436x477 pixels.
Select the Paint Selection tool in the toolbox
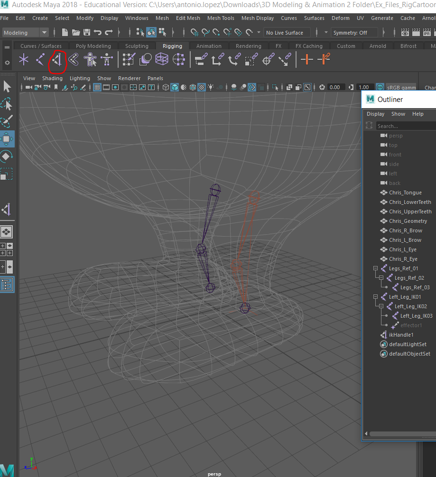coord(7,122)
